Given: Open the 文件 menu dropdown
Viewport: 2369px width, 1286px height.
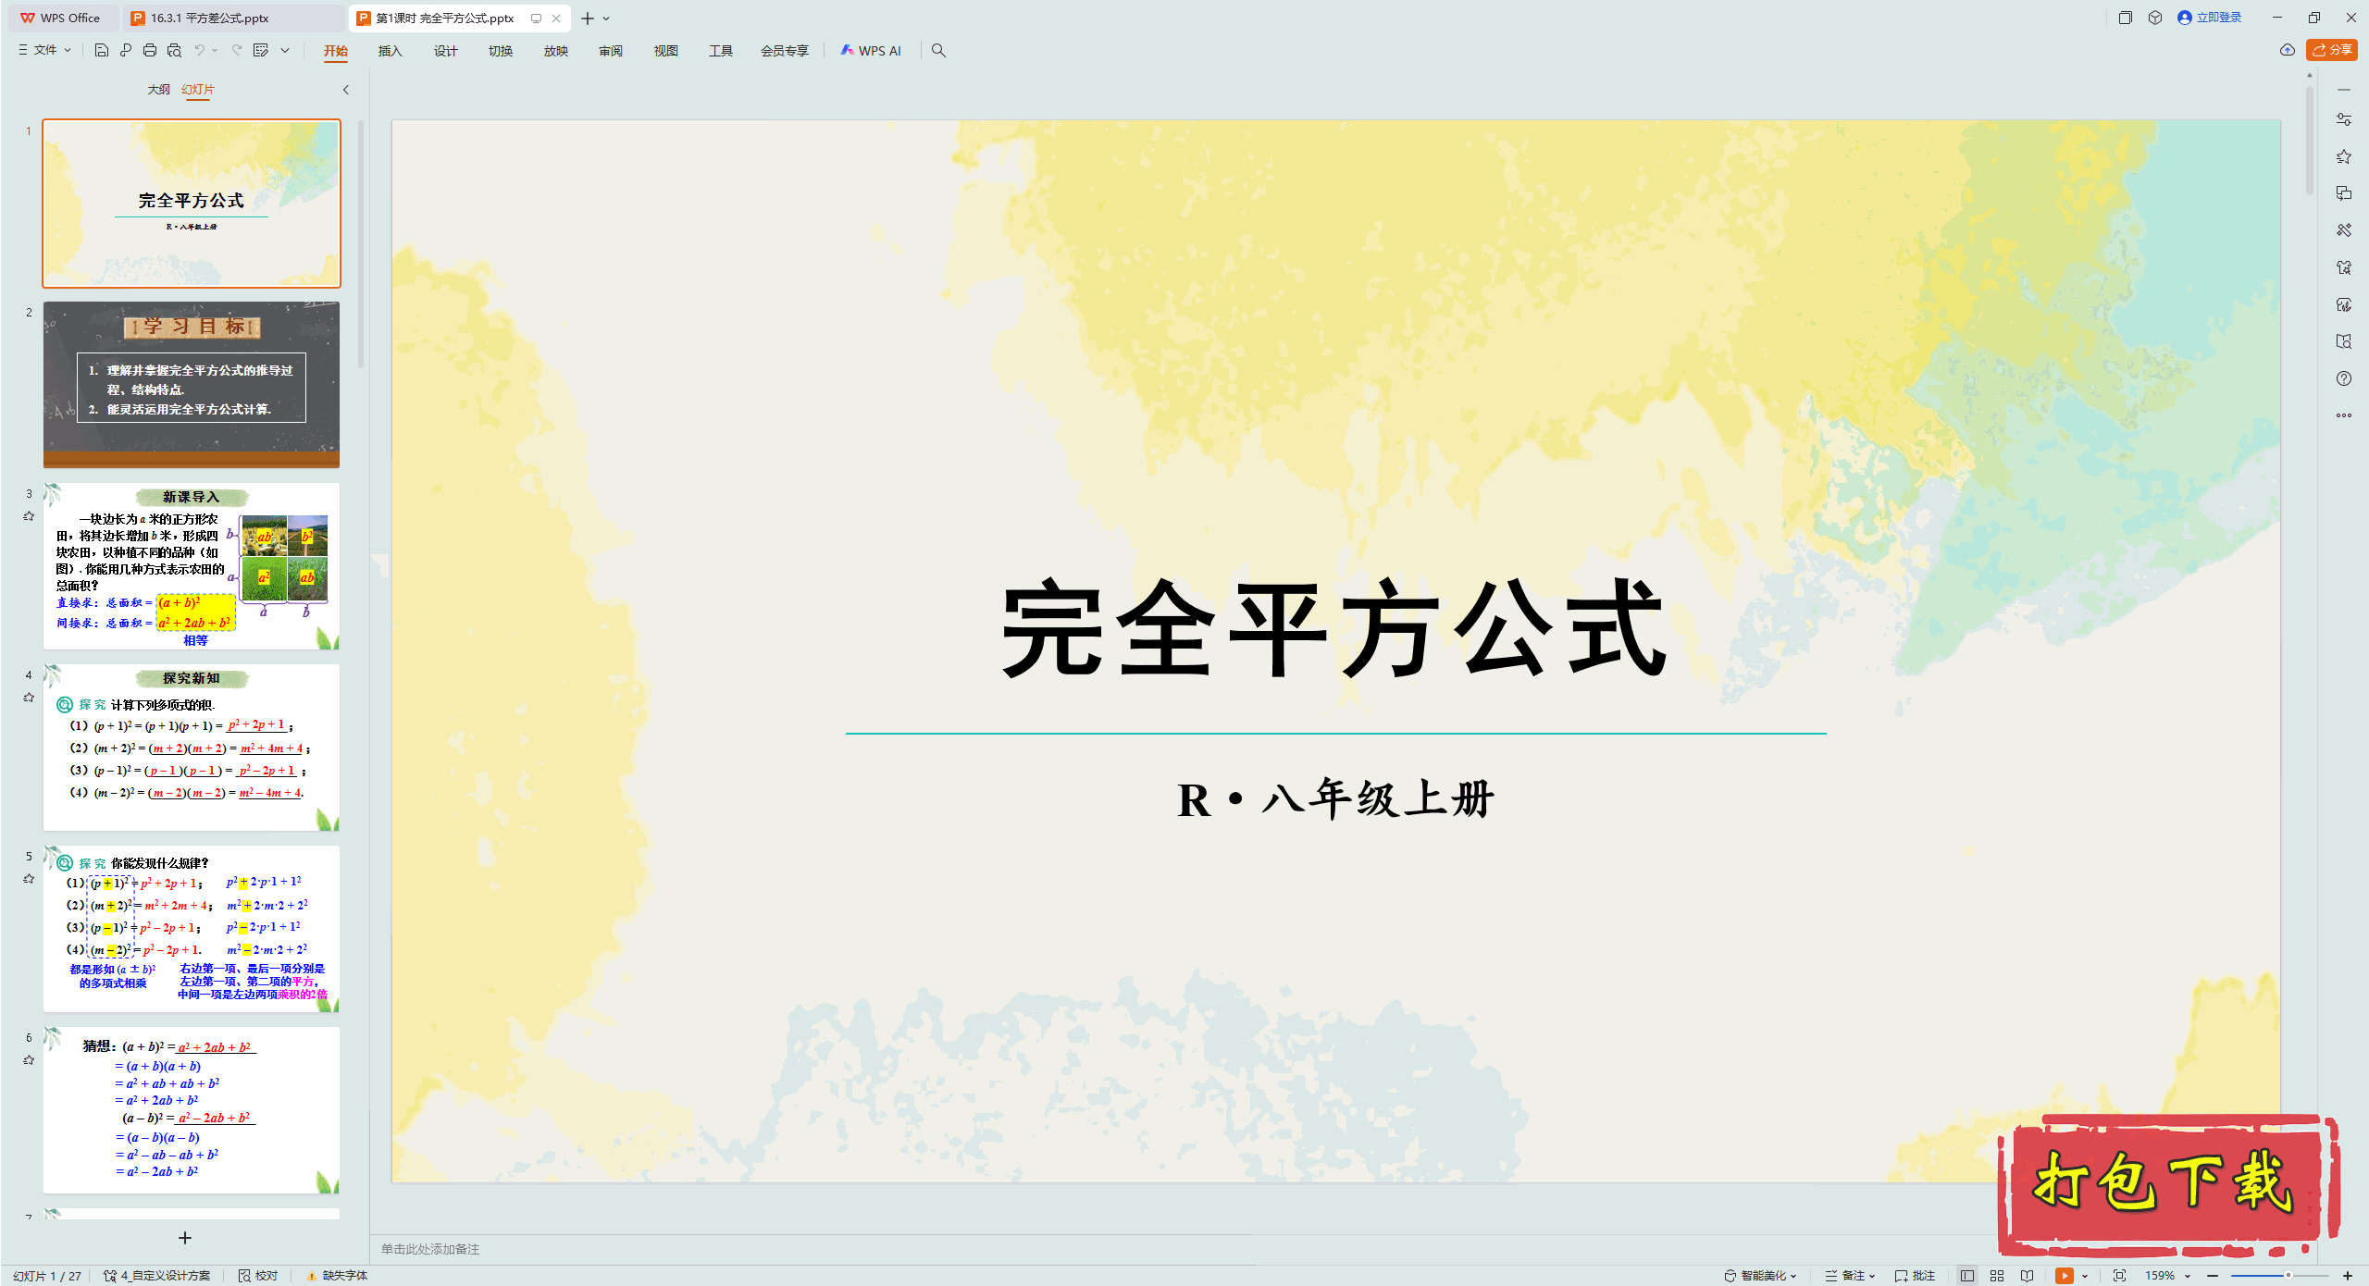Looking at the screenshot, I should pos(44,50).
